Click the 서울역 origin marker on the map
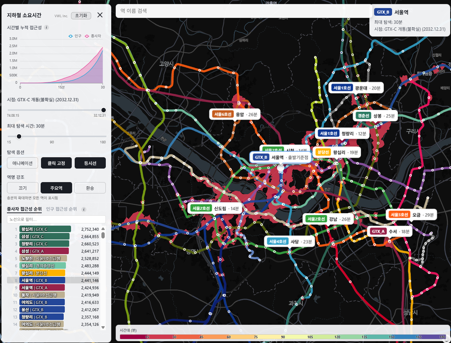The width and height of the screenshot is (451, 343). (280, 168)
